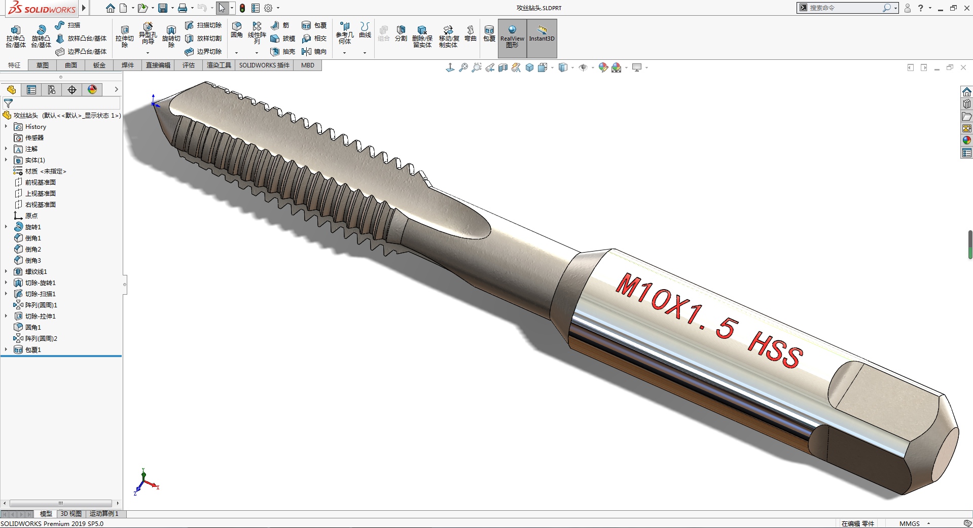Screen dimensions: 973x528
Task: Open the options gear icon
Action: (x=268, y=8)
